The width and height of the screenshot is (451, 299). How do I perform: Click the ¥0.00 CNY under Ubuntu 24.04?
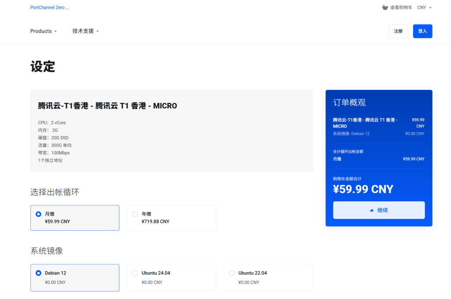152,283
